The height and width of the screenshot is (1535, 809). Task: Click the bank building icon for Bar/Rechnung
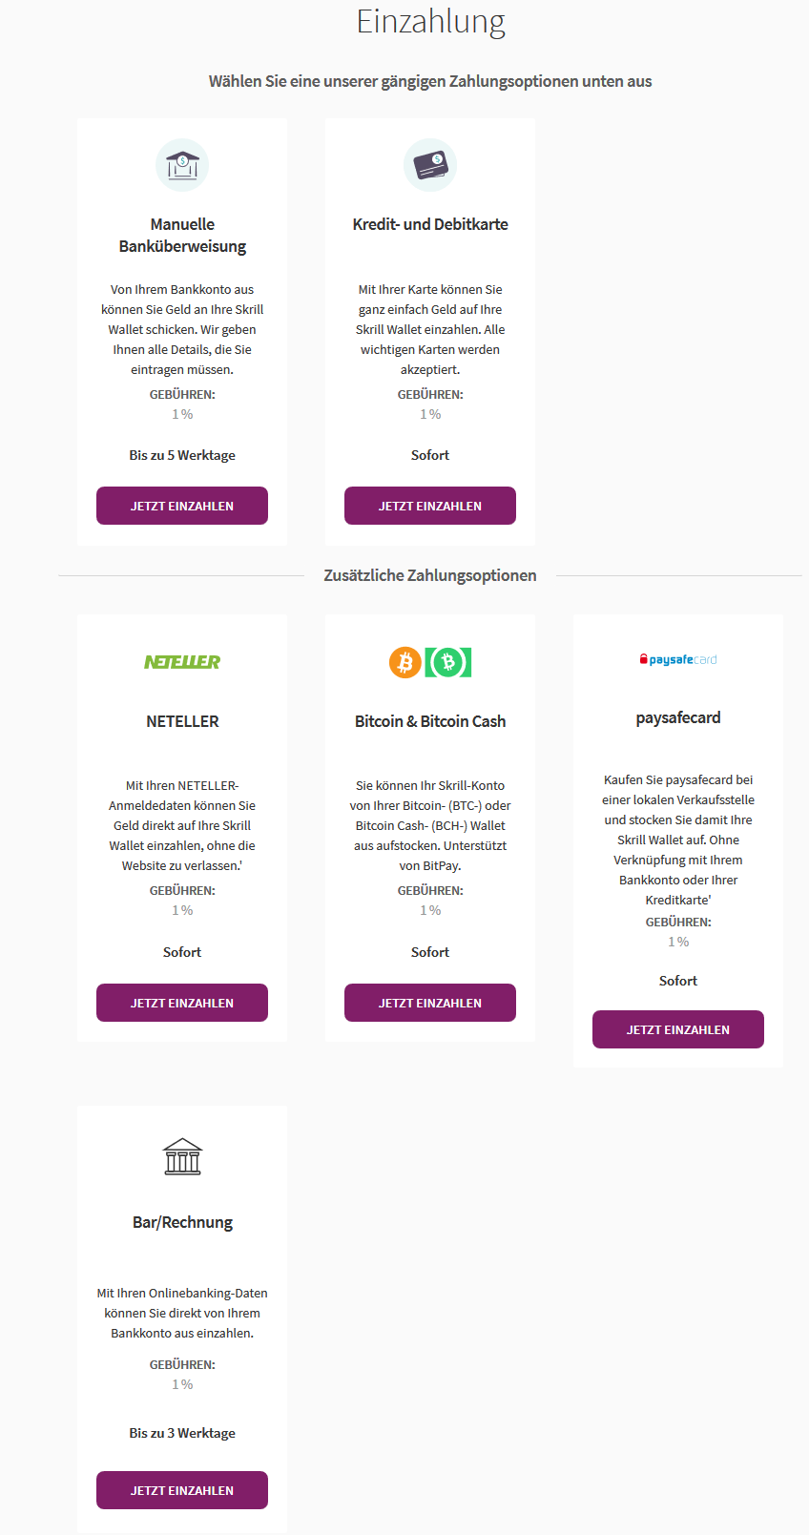tap(182, 1156)
